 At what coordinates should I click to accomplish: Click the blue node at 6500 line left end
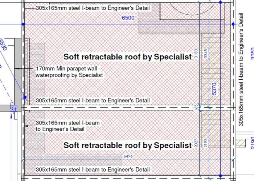[x=23, y=24]
